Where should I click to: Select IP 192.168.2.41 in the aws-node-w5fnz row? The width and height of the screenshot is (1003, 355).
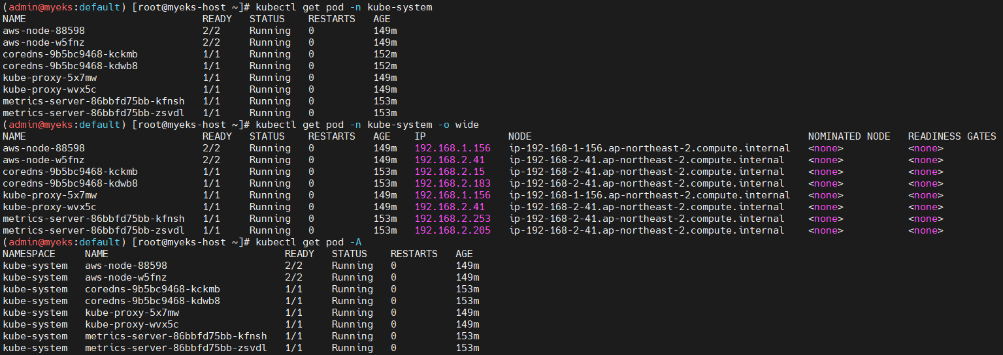[450, 160]
